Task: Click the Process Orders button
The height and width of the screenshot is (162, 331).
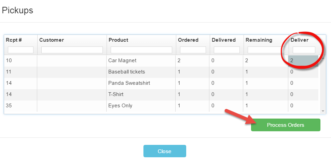Action: pos(286,125)
